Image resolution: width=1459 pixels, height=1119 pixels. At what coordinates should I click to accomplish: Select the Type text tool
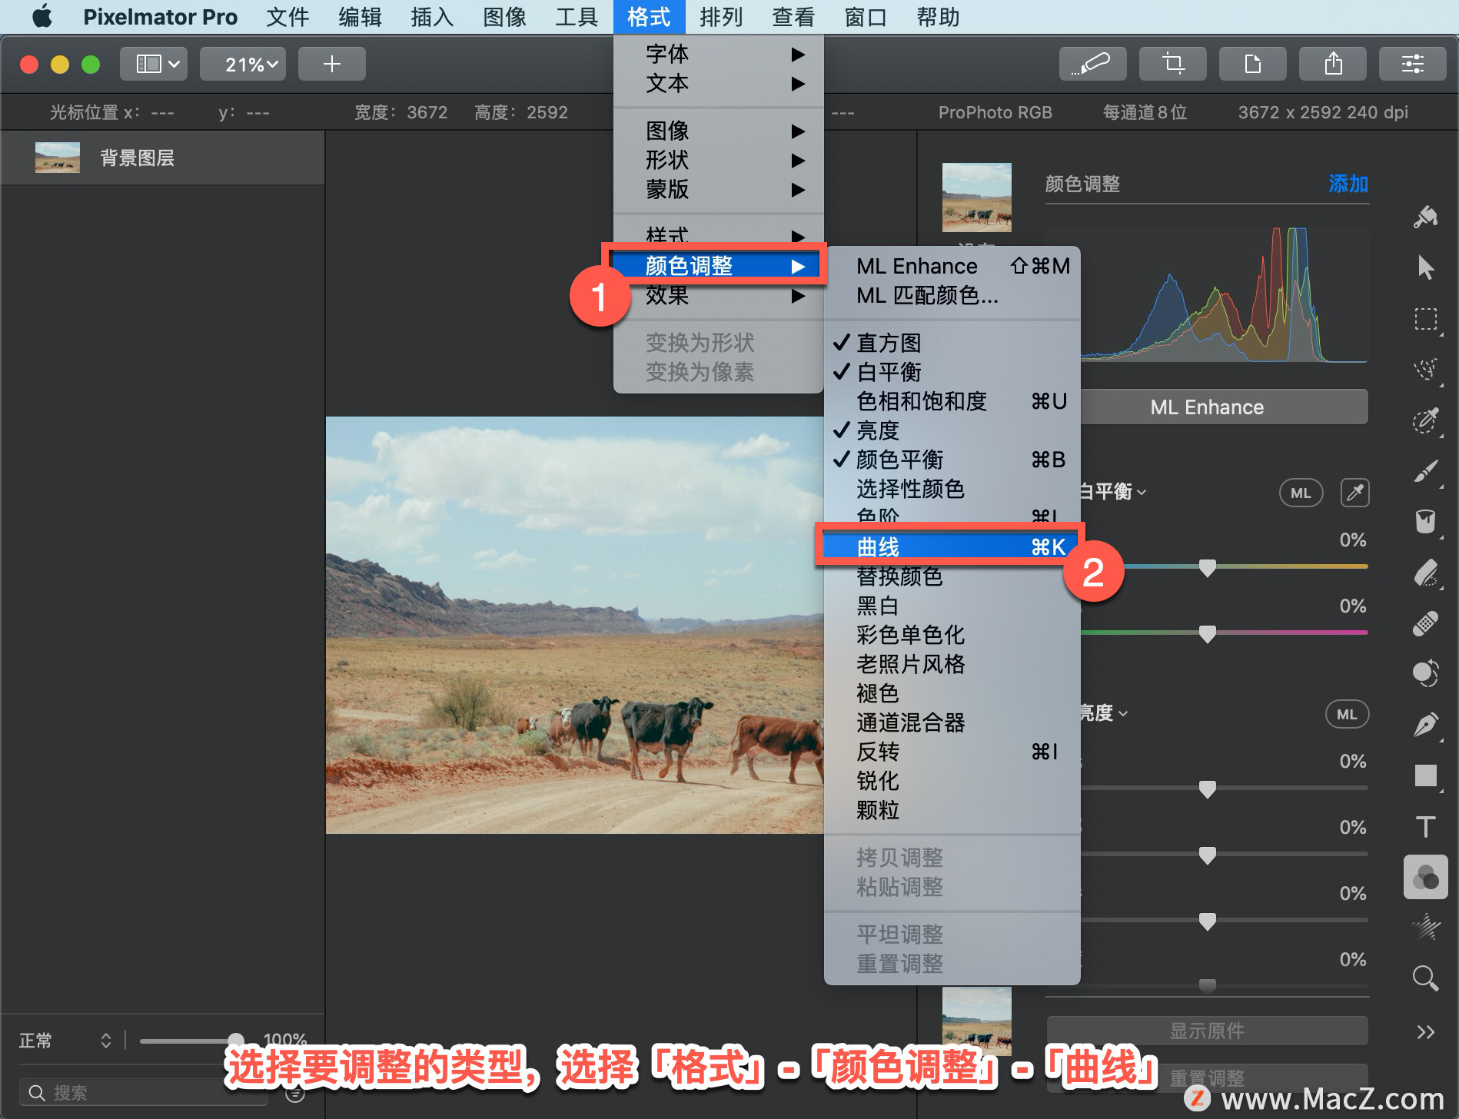coord(1426,827)
